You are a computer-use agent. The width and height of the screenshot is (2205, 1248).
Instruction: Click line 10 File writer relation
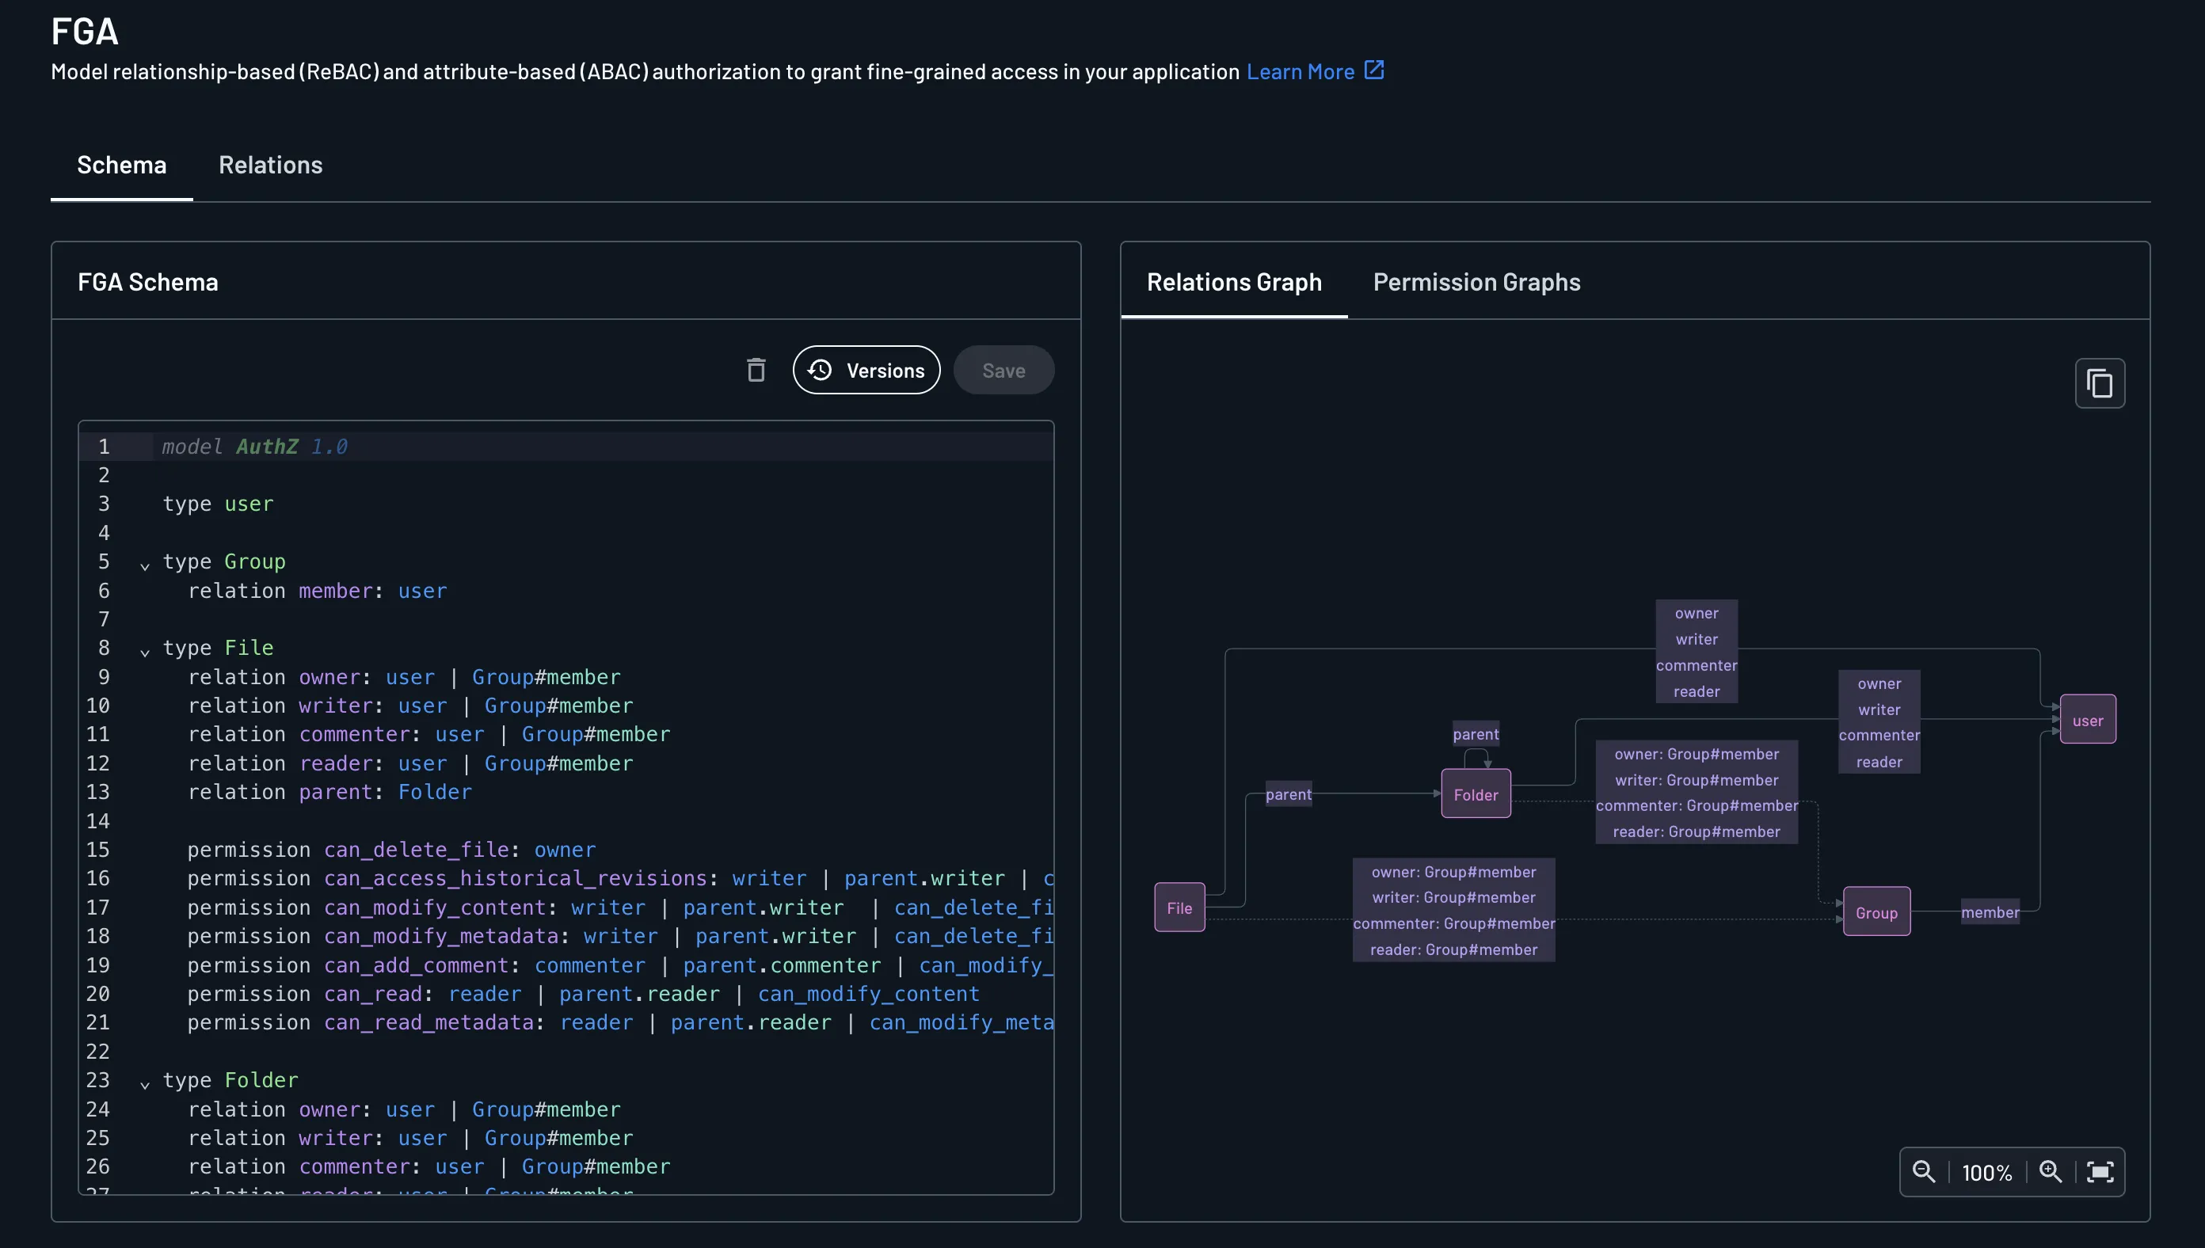point(409,706)
